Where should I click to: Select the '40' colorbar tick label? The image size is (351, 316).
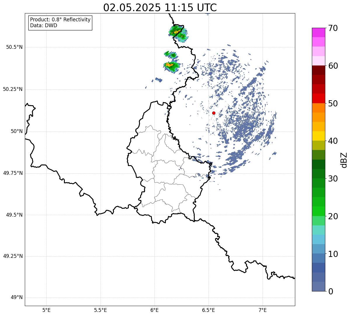pyautogui.click(x=333, y=141)
